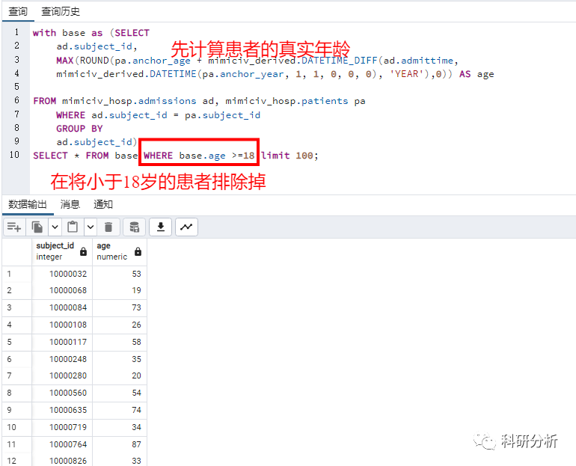Click the Copy icon in data toolbar
Viewport: 576px width, 466px height.
click(37, 227)
